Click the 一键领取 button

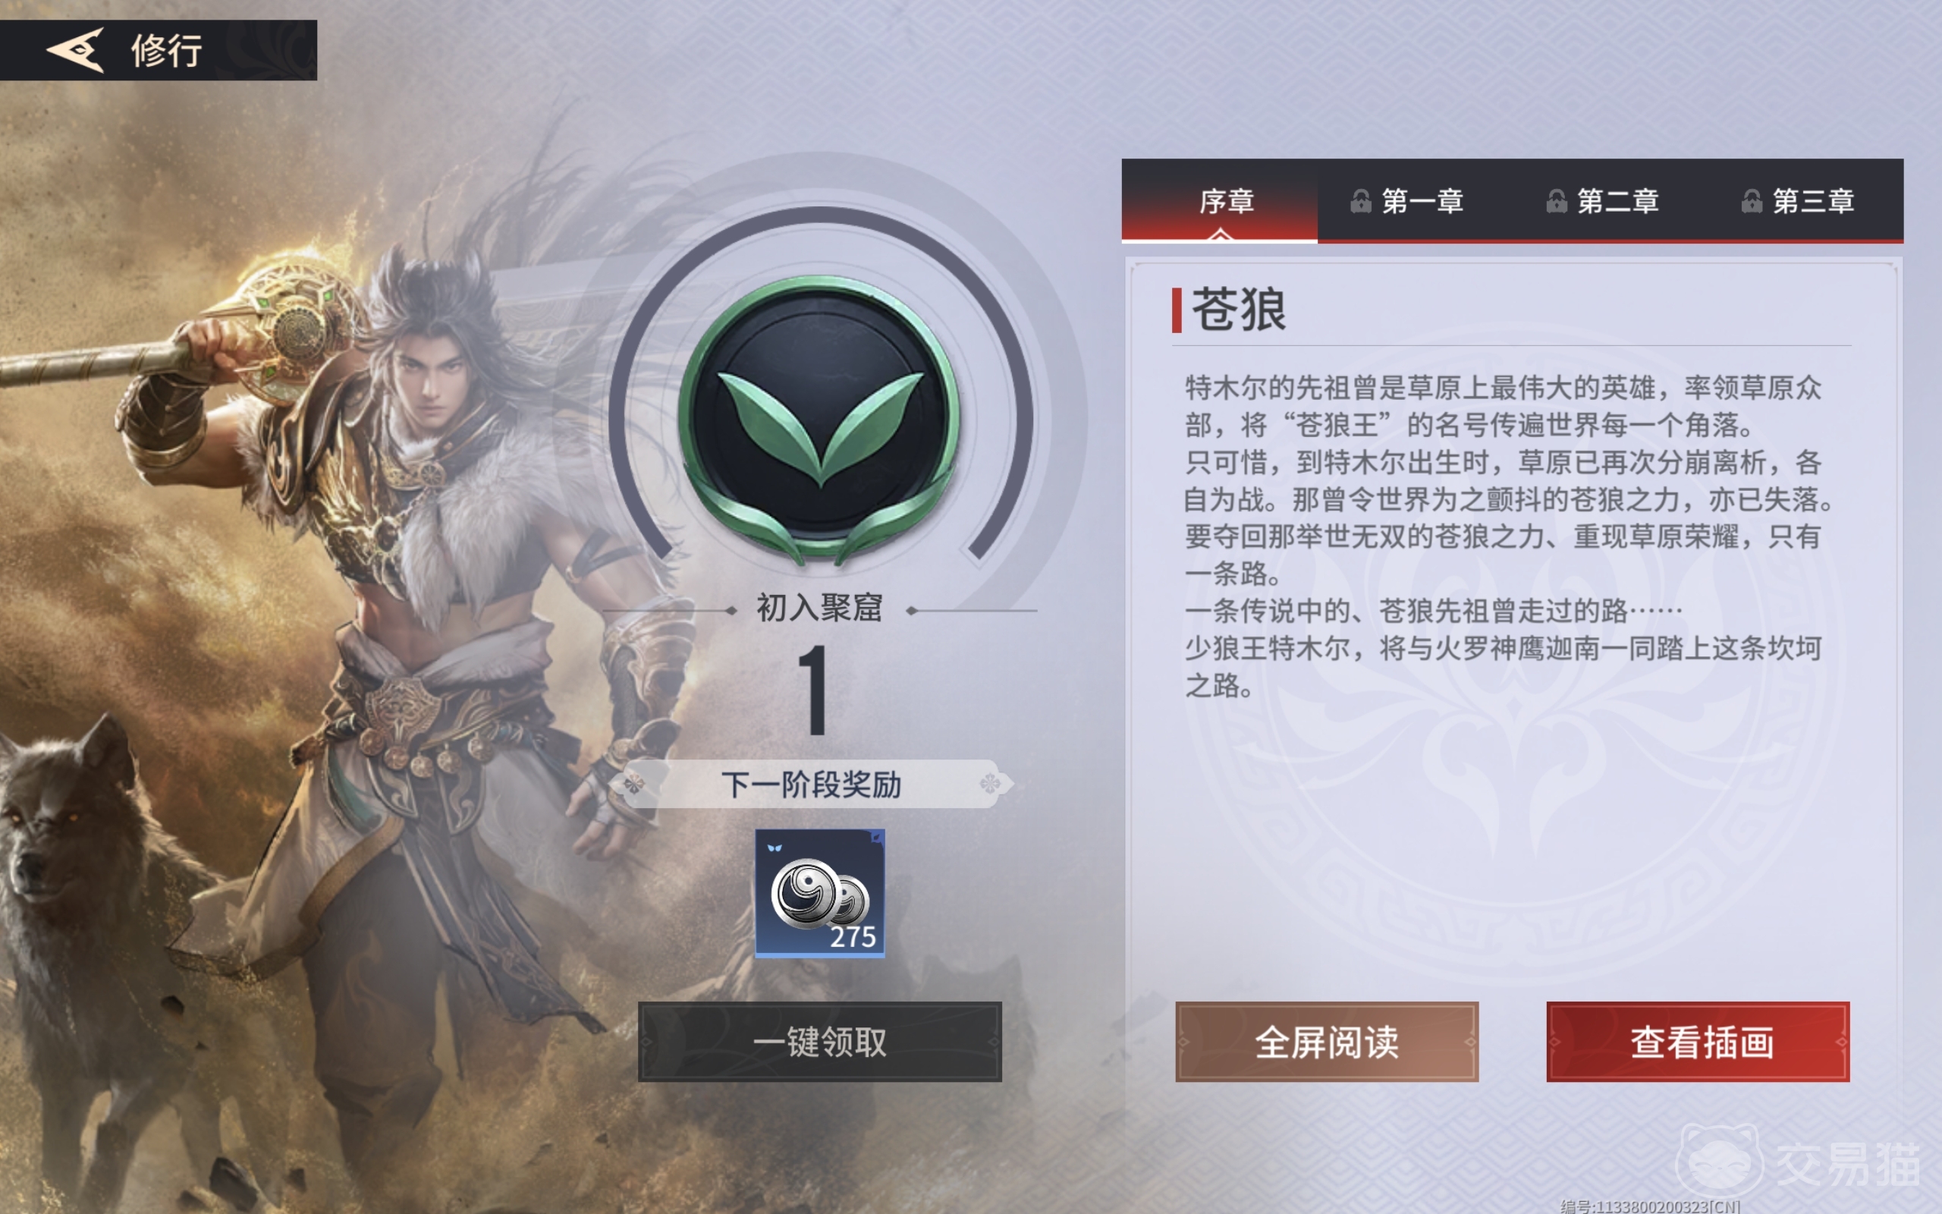tap(819, 1041)
